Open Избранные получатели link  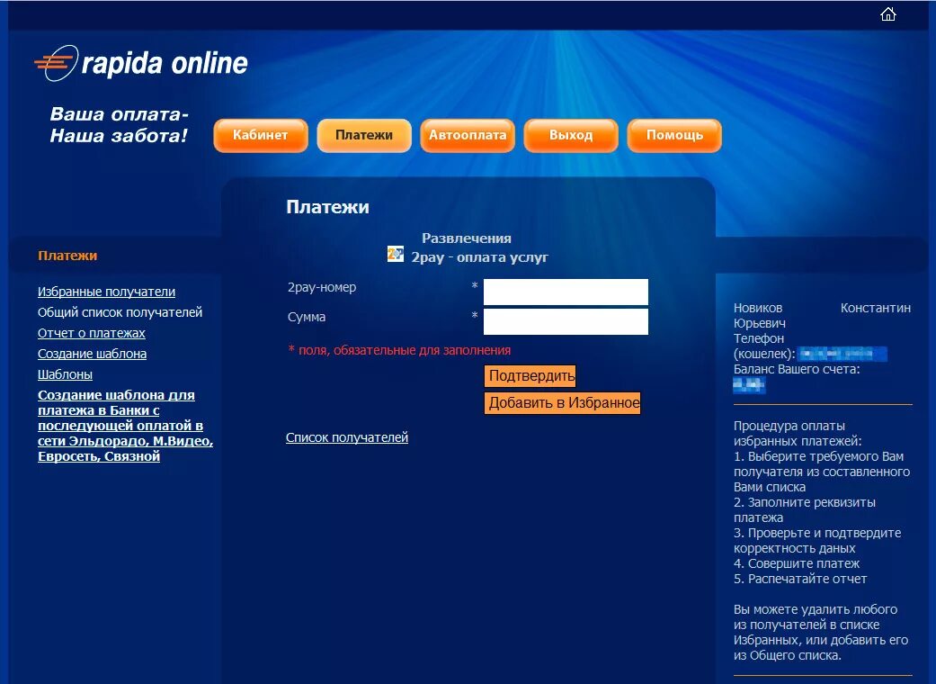(x=106, y=292)
